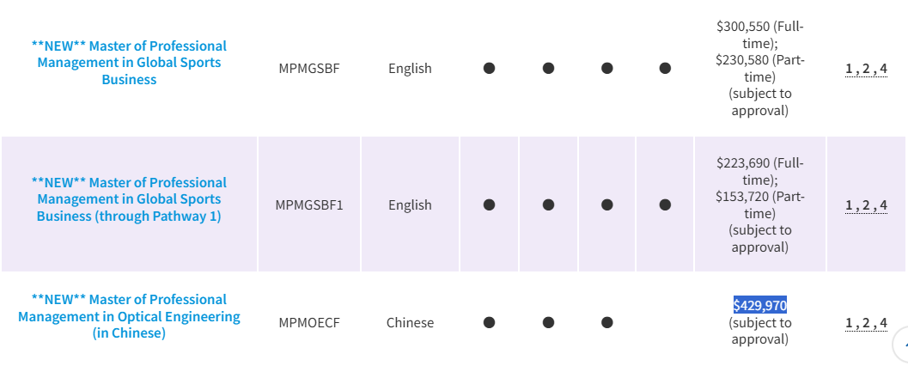Click the second bullet dot in the MPMGSBF1 row
The image size is (908, 372).
(548, 204)
